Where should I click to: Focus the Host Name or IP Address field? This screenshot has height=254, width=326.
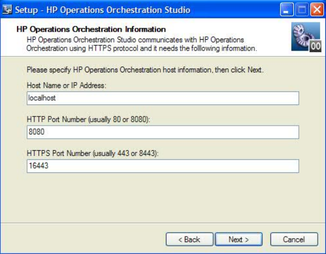tap(163, 98)
